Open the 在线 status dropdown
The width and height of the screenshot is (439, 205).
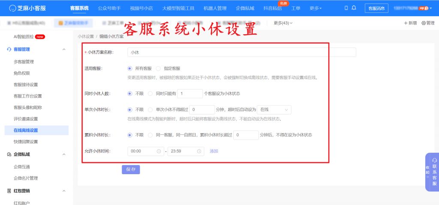pyautogui.click(x=274, y=110)
